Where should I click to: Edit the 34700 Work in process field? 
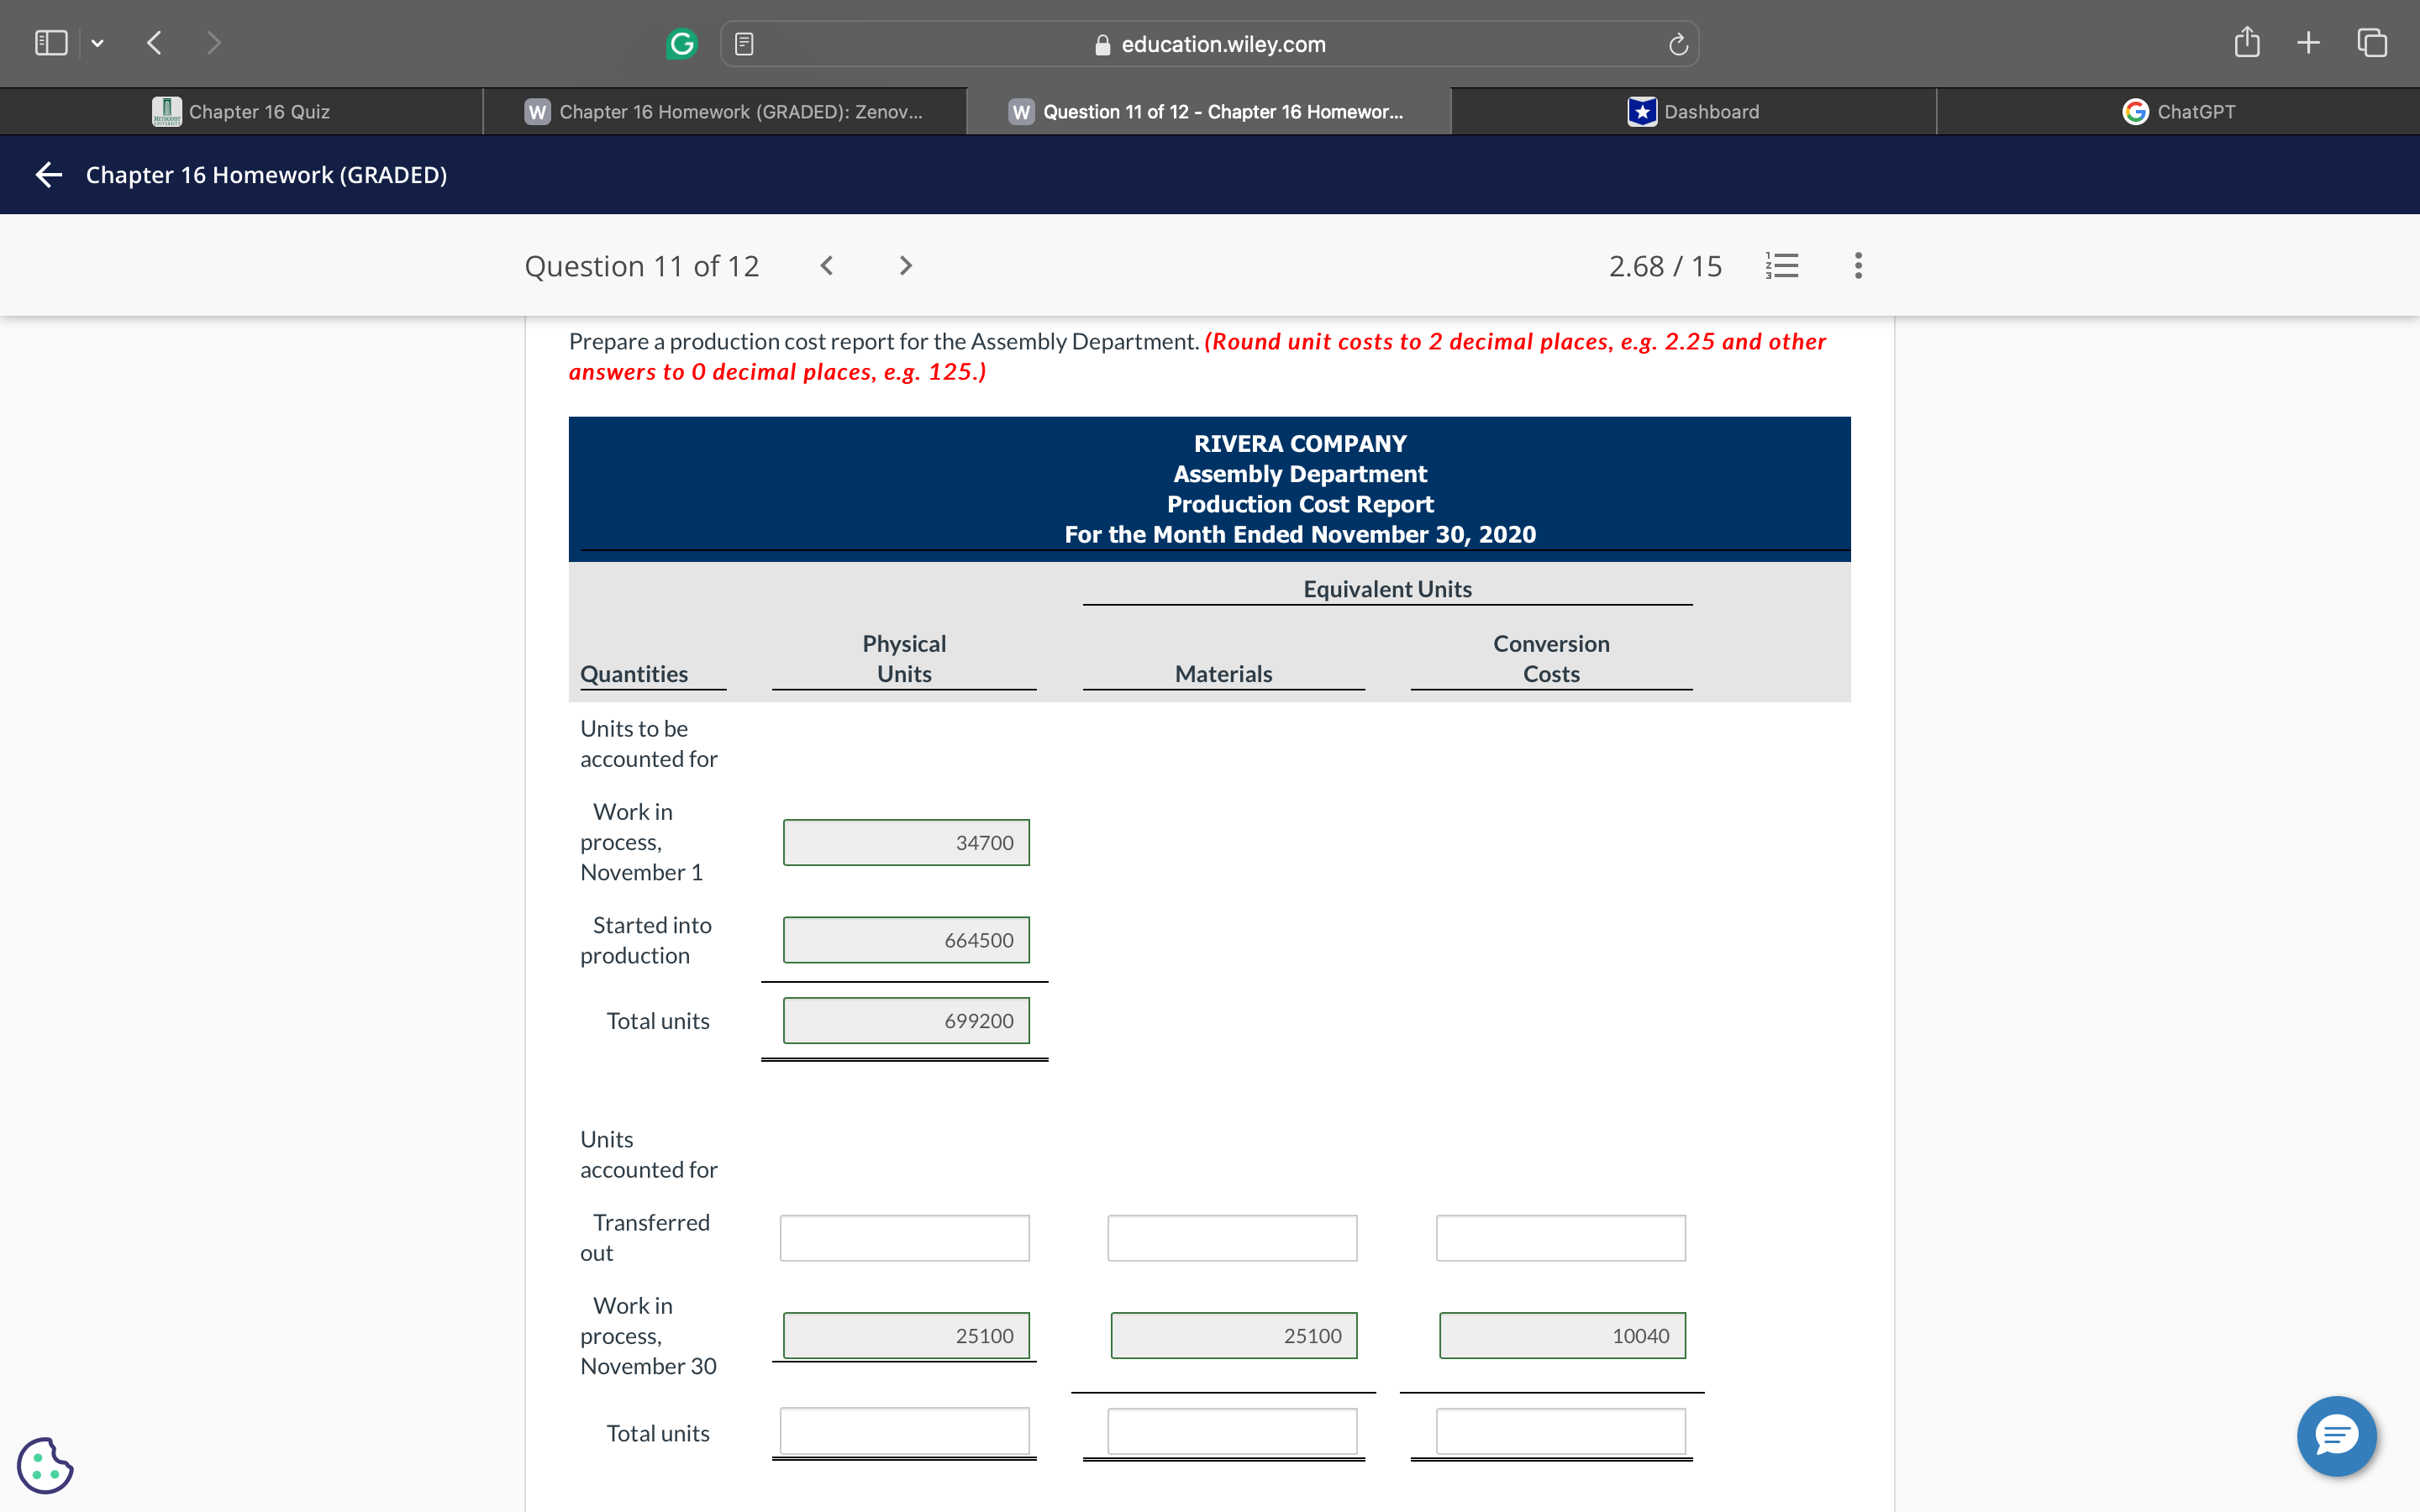(x=905, y=842)
